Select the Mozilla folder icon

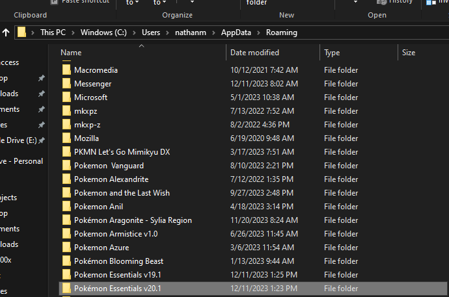tap(66, 138)
